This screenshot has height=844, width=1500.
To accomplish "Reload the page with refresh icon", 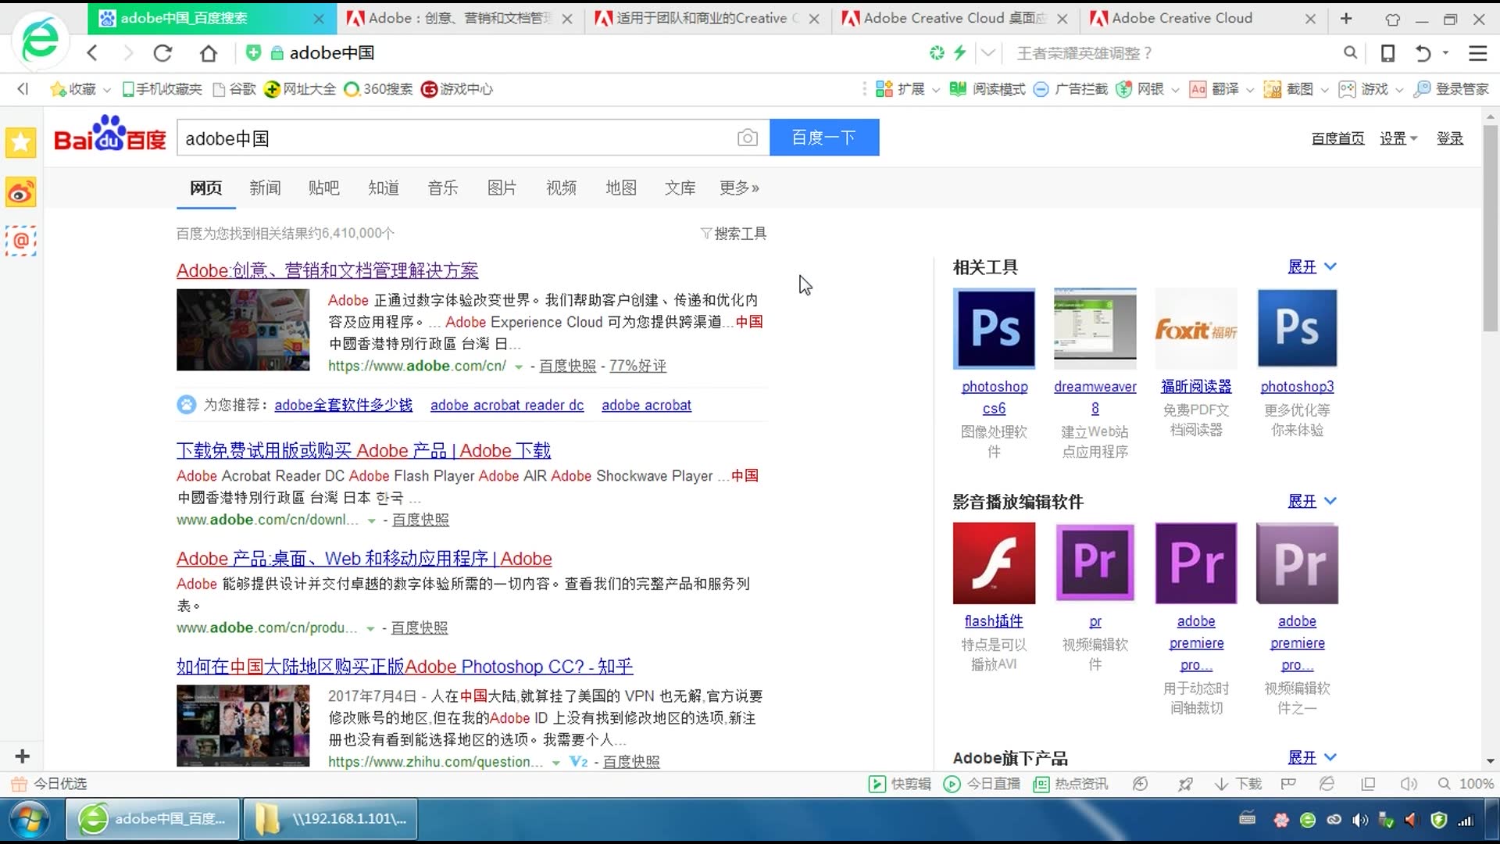I will (162, 53).
